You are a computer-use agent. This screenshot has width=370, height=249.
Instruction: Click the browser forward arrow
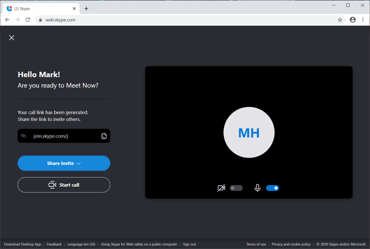[x=17, y=20]
